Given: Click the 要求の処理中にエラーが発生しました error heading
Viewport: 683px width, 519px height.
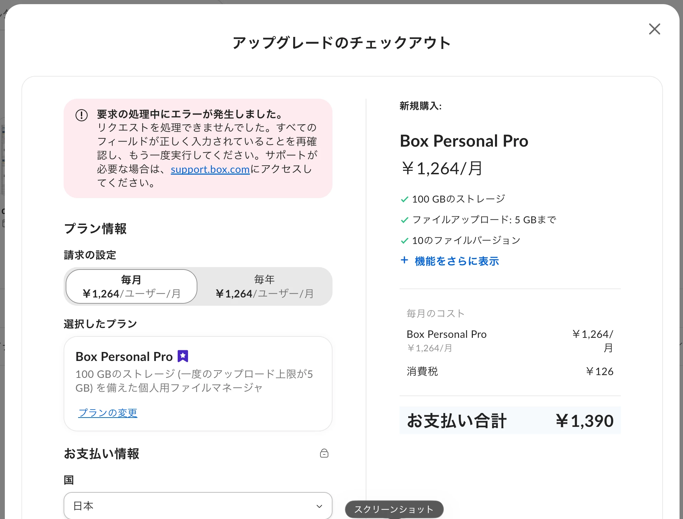Looking at the screenshot, I should (190, 114).
